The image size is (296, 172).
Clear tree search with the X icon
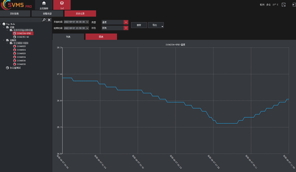49,20
